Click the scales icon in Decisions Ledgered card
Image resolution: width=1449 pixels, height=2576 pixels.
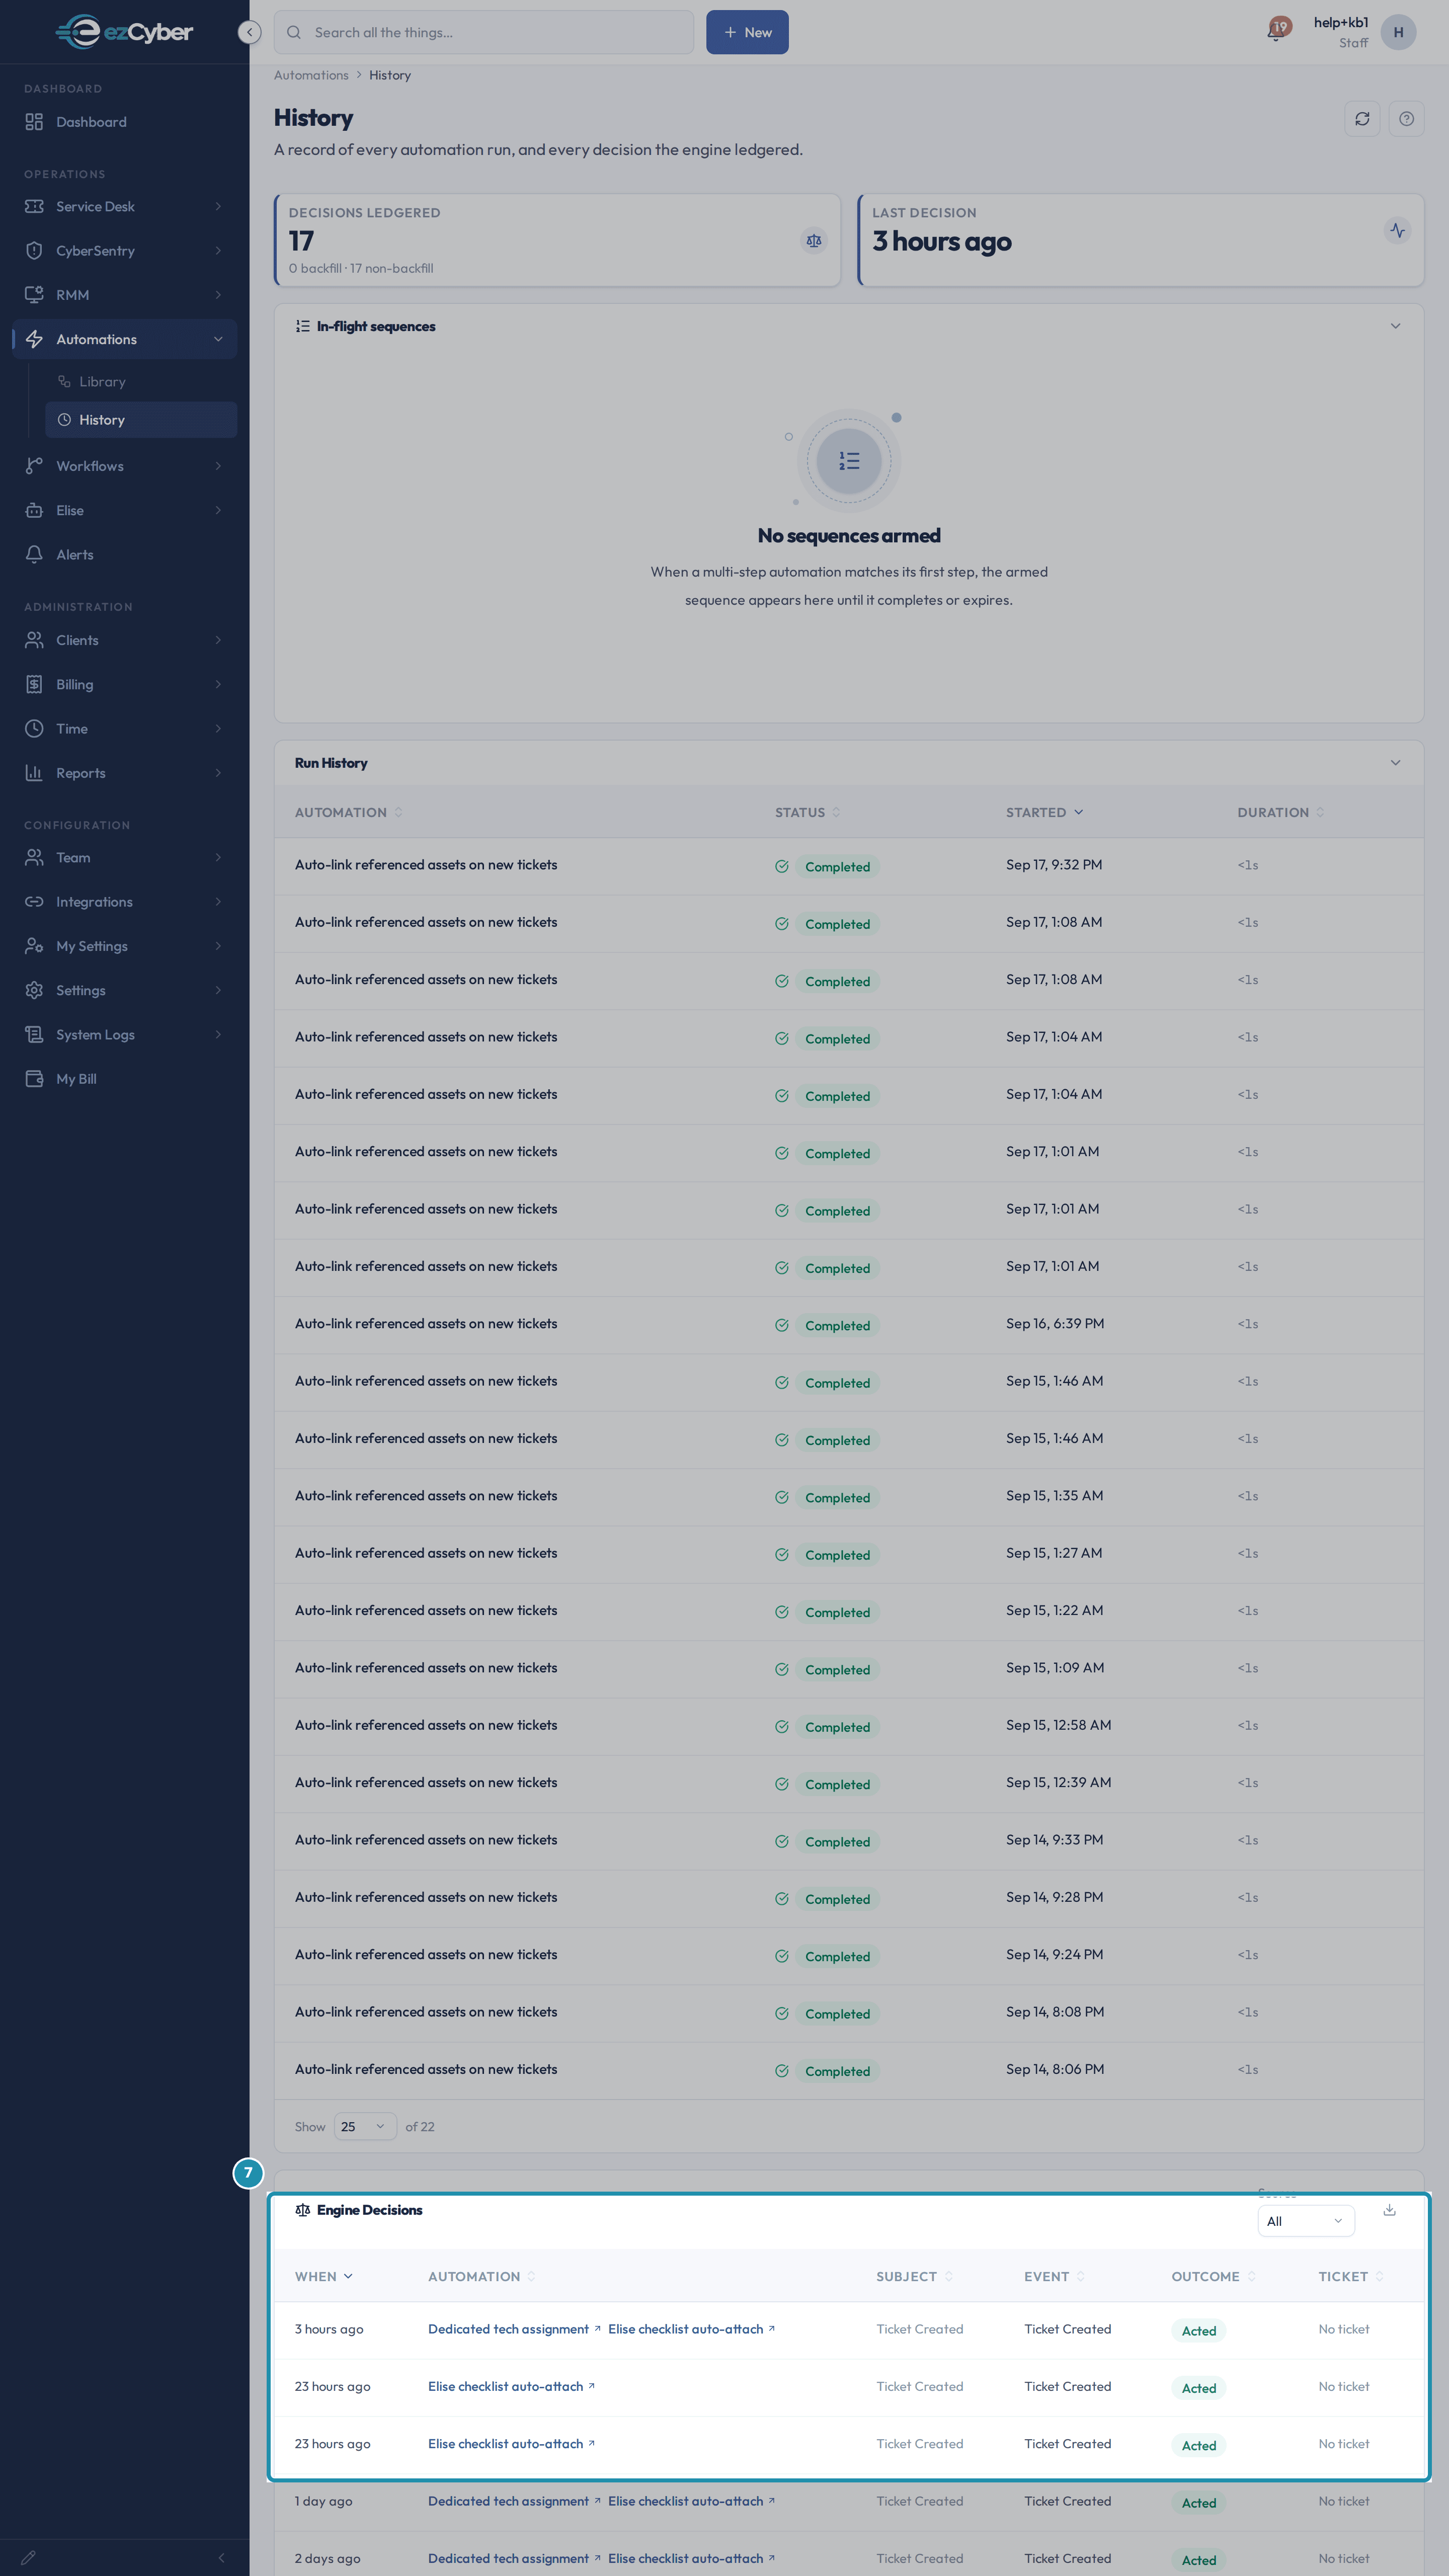tap(814, 241)
